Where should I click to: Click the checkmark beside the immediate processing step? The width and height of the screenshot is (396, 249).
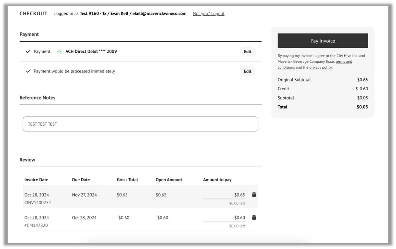point(28,71)
